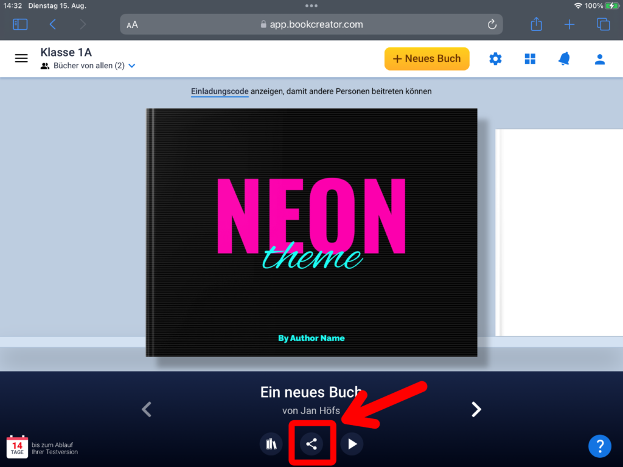Open the bookshelf icon below the book title
This screenshot has width=623, height=467.
click(x=271, y=444)
